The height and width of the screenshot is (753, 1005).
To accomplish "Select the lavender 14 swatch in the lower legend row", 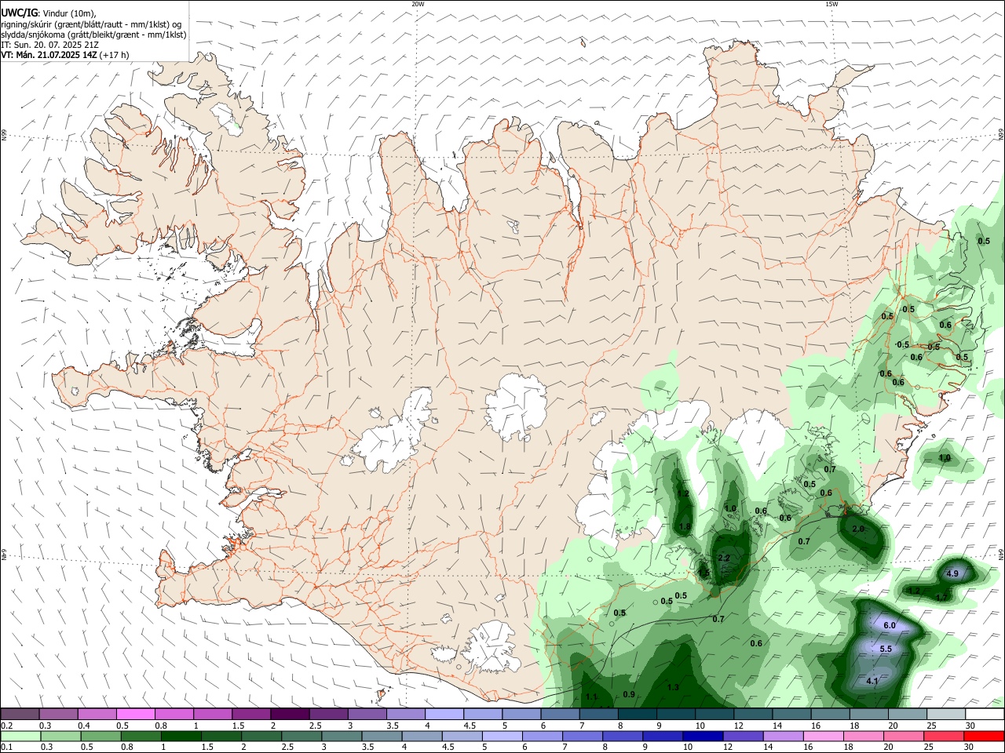I will coord(783,737).
